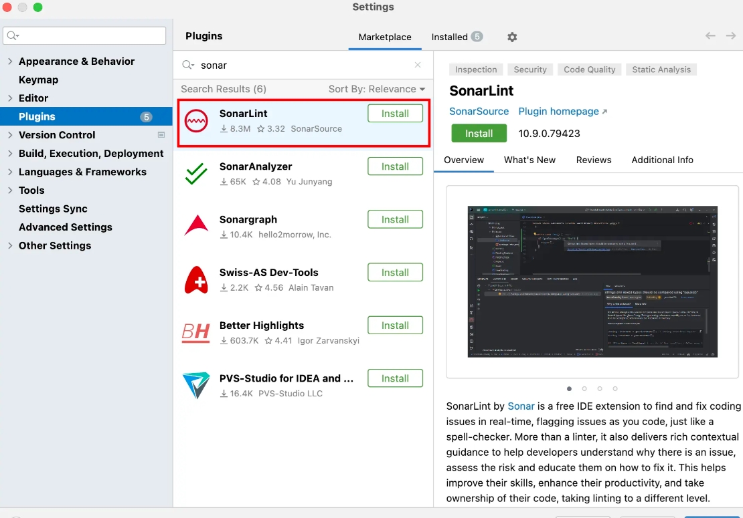The image size is (743, 518).
Task: Open the Sort By Relevance dropdown
Action: point(377,89)
